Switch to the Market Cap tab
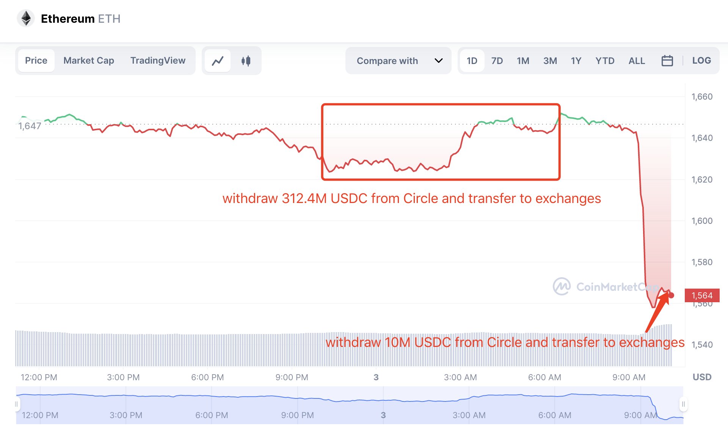 click(89, 60)
